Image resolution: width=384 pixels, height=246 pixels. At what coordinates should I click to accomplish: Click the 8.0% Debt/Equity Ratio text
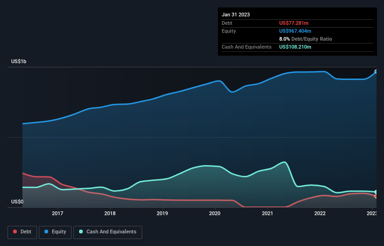click(305, 39)
